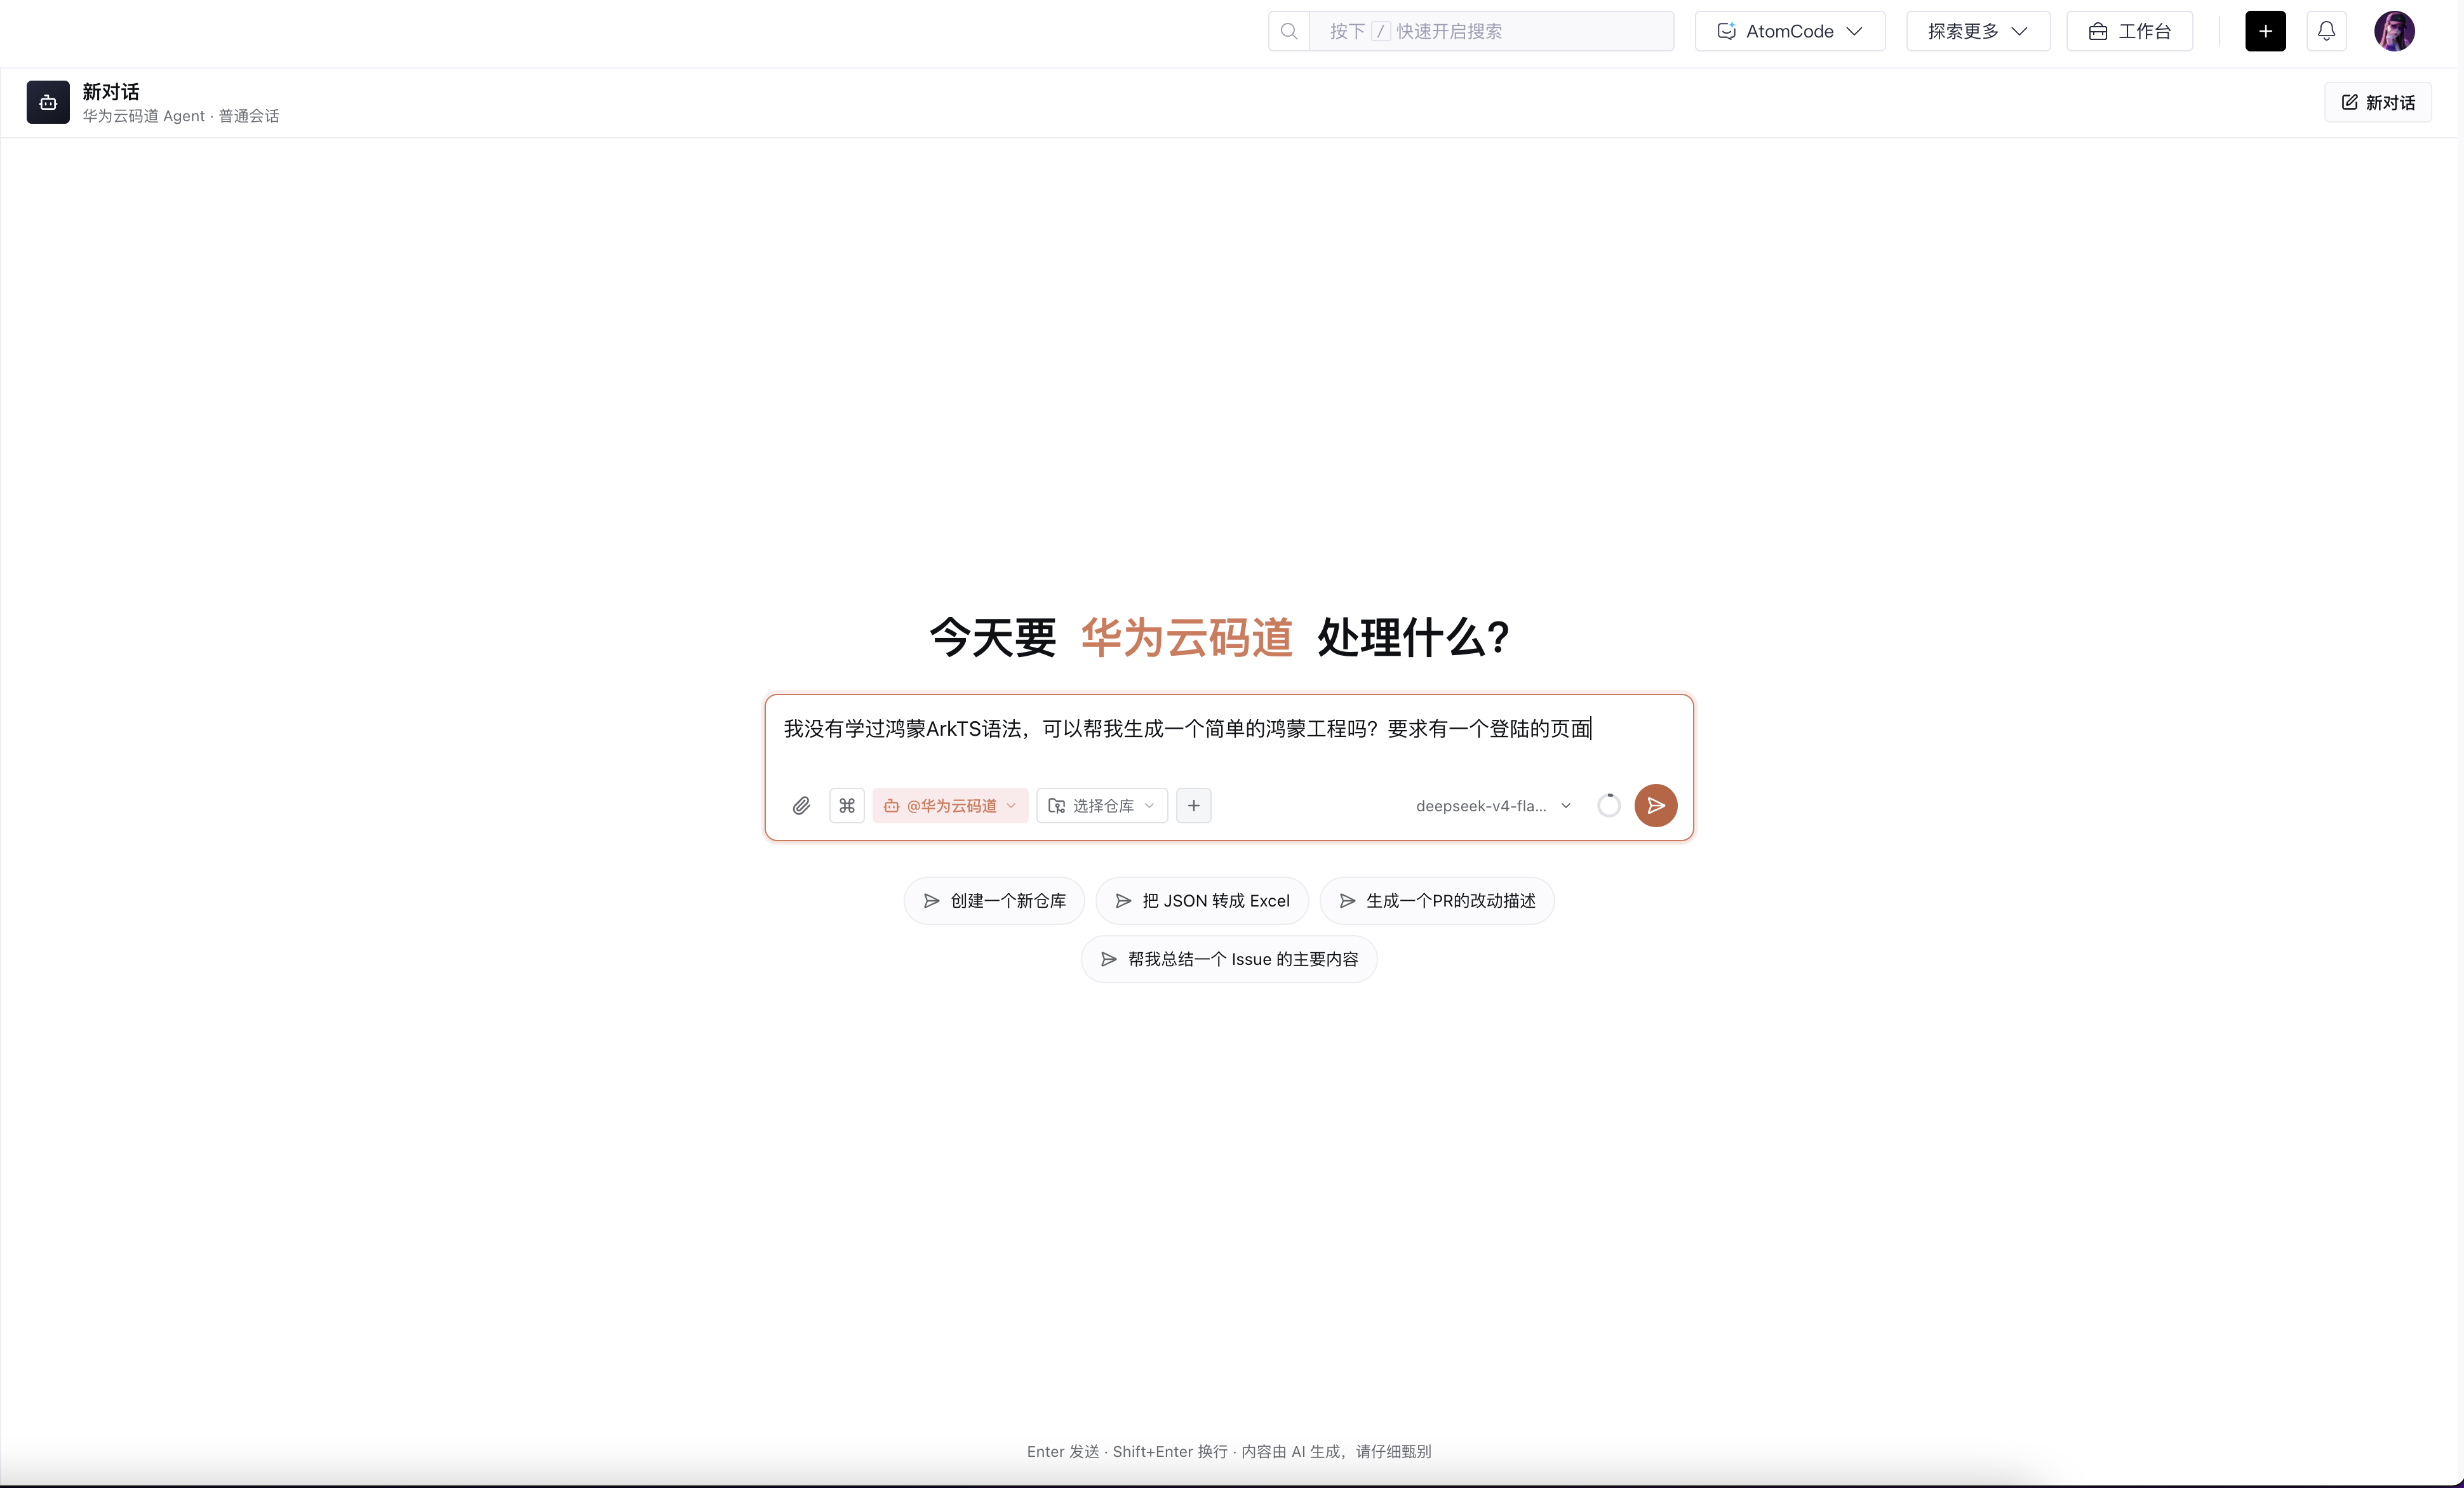Viewport: 2464px width, 1488px height.
Task: Choose suggestion 帮我总结一个 Issue 的主要内容
Action: 1229,959
